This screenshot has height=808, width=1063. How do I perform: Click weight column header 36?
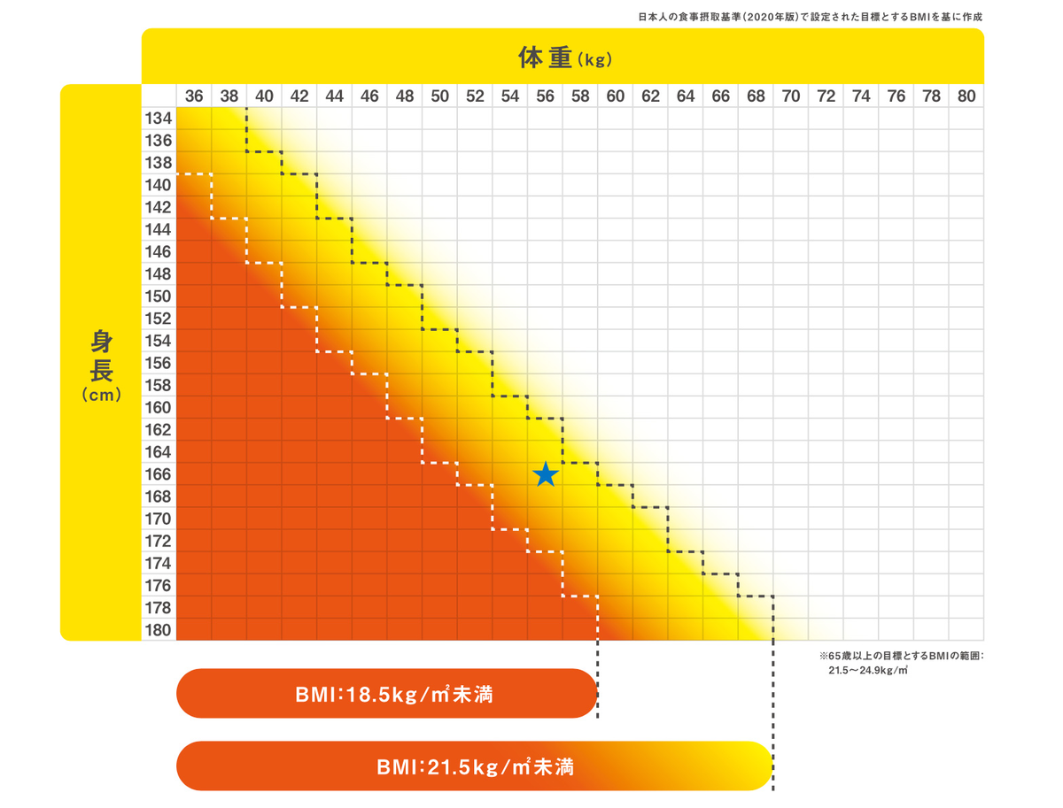pos(194,96)
